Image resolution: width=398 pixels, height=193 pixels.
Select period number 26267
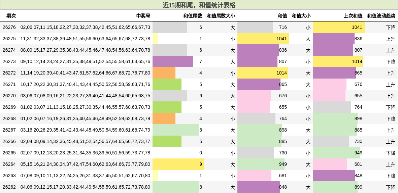point(9,130)
